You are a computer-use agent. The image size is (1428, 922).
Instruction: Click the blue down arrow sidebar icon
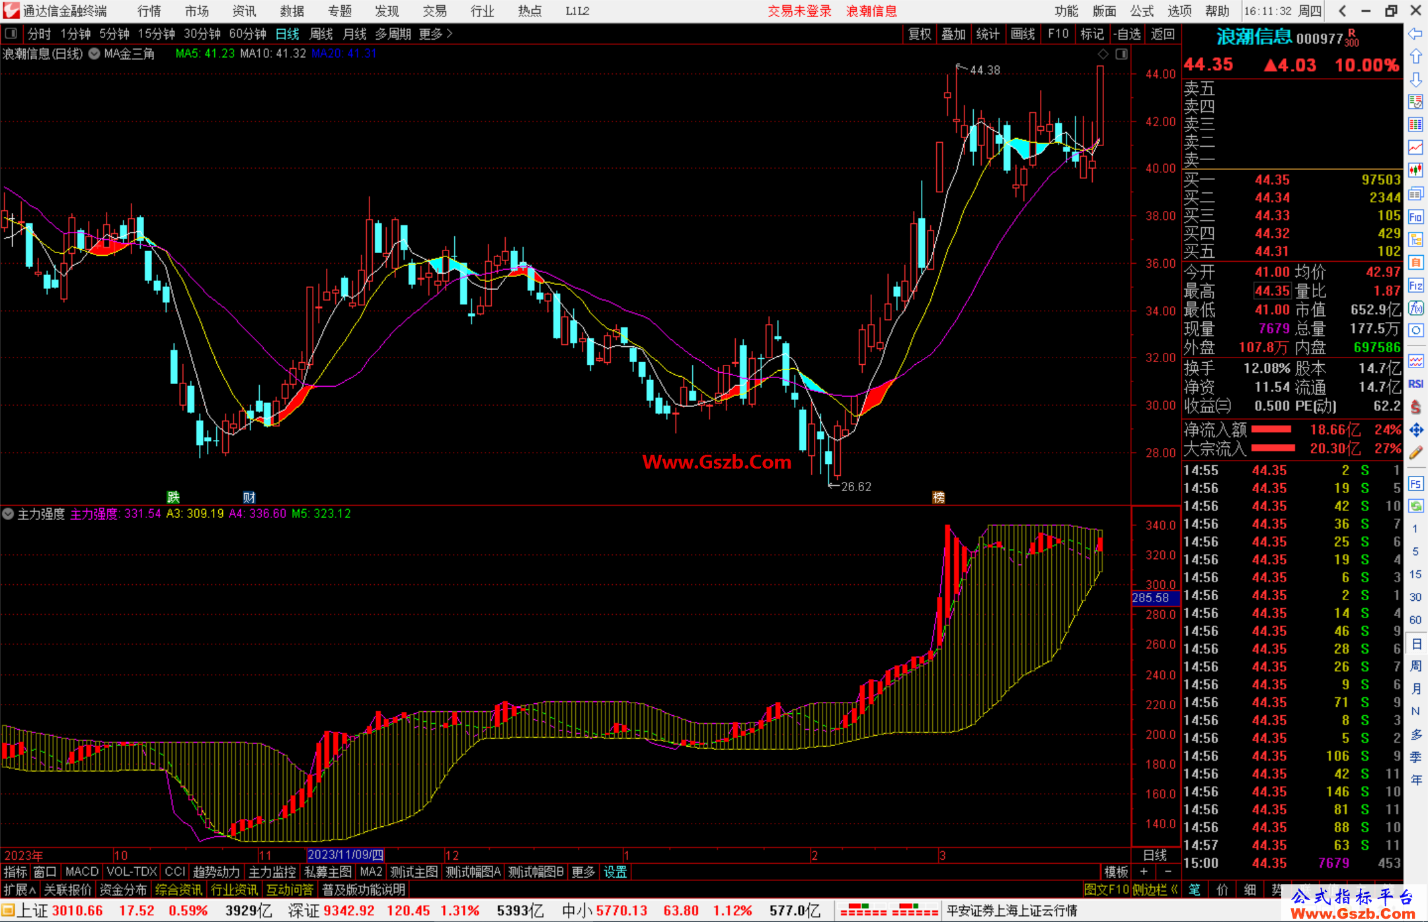(1415, 80)
